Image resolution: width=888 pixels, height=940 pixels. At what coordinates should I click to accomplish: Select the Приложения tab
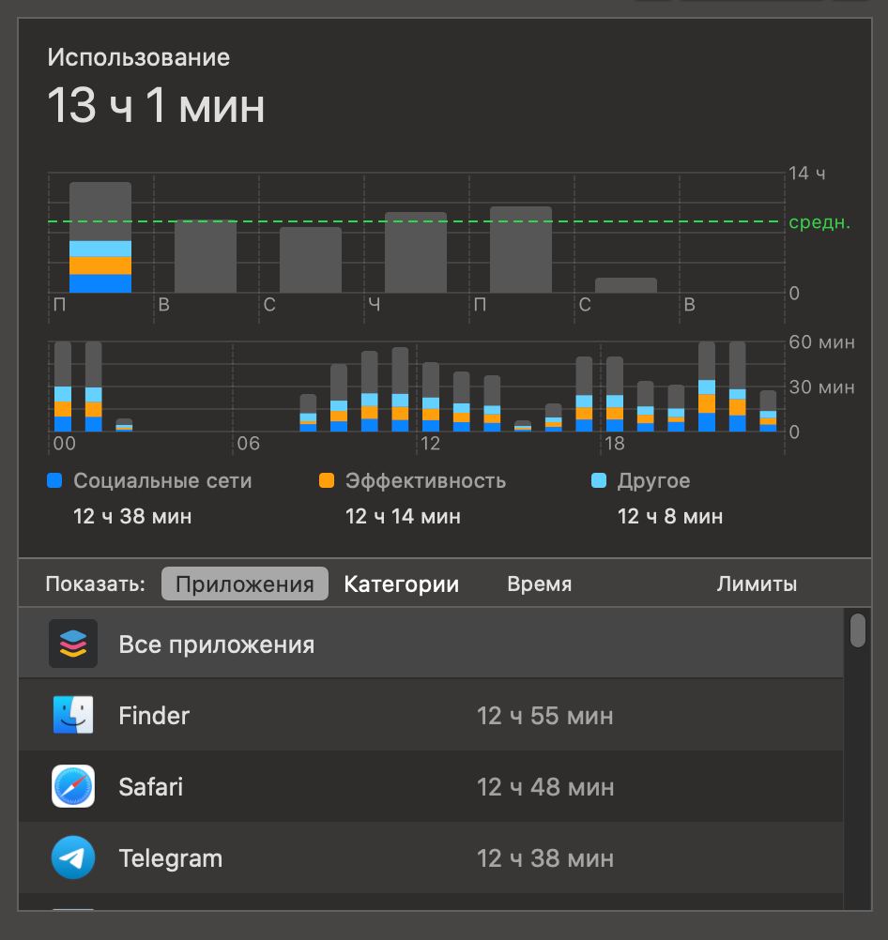point(245,584)
